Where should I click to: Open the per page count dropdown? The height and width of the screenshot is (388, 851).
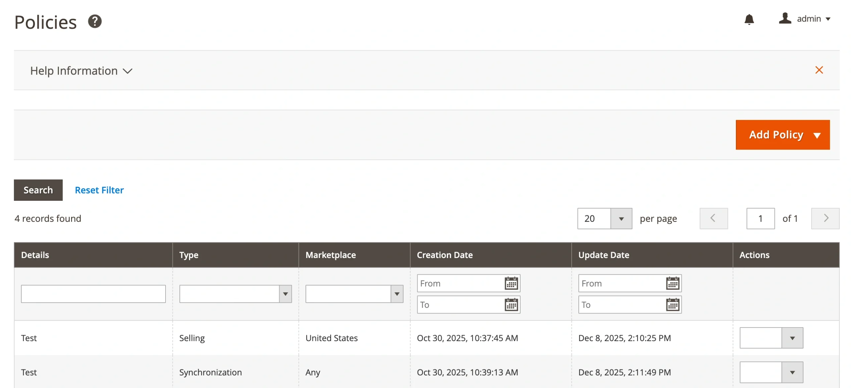coord(621,218)
